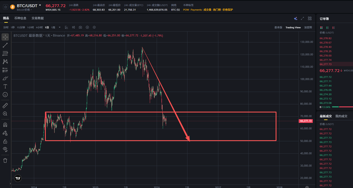Select the Text annotation tool
Image resolution: width=353 pixels, height=188 pixels.
5,86
